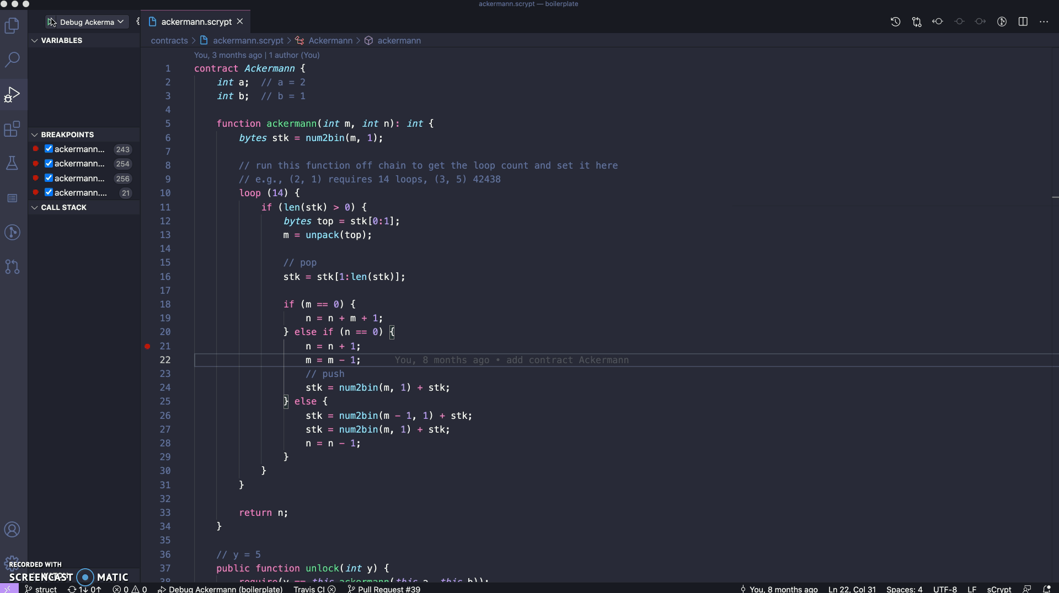
Task: Close the ackermann.scrypt tab
Action: [x=240, y=21]
